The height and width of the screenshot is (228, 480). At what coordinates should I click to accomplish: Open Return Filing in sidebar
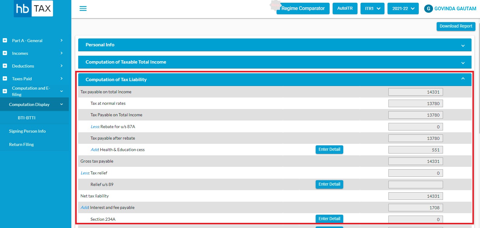pyautogui.click(x=22, y=144)
